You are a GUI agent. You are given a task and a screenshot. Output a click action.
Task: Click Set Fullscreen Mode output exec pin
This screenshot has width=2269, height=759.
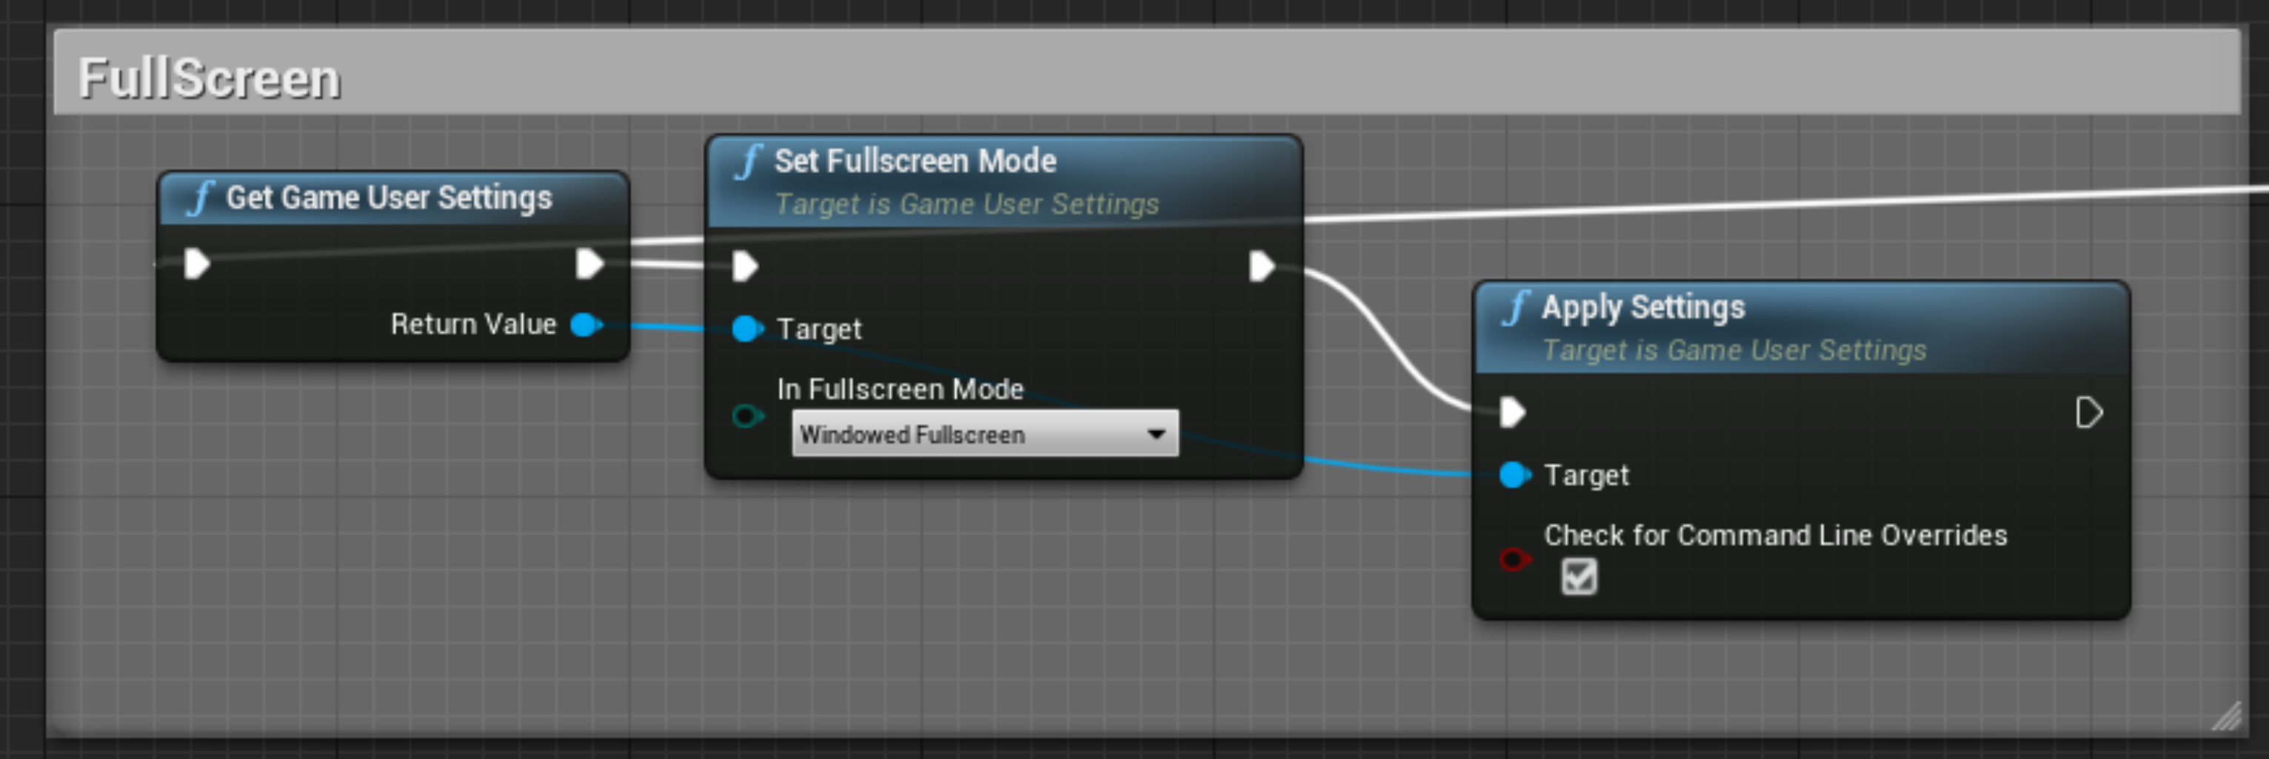(1262, 266)
